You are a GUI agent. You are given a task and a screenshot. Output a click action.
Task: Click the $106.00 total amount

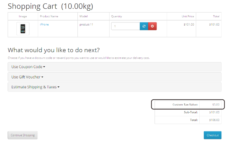[x=214, y=120]
